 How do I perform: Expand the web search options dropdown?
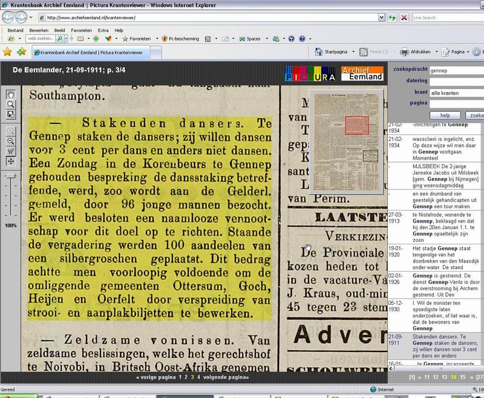[66, 39]
